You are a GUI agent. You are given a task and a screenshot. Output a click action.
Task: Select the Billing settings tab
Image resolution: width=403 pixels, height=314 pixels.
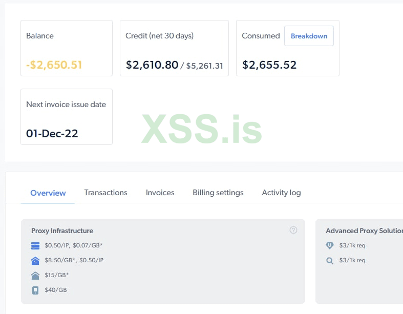(x=218, y=193)
